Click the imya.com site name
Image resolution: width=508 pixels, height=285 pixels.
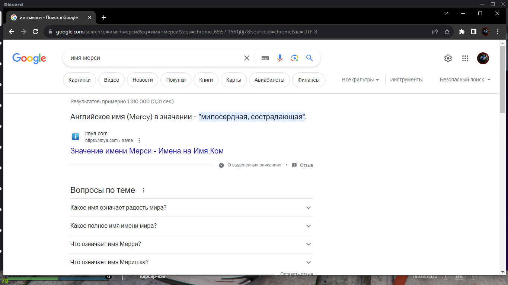tap(96, 133)
